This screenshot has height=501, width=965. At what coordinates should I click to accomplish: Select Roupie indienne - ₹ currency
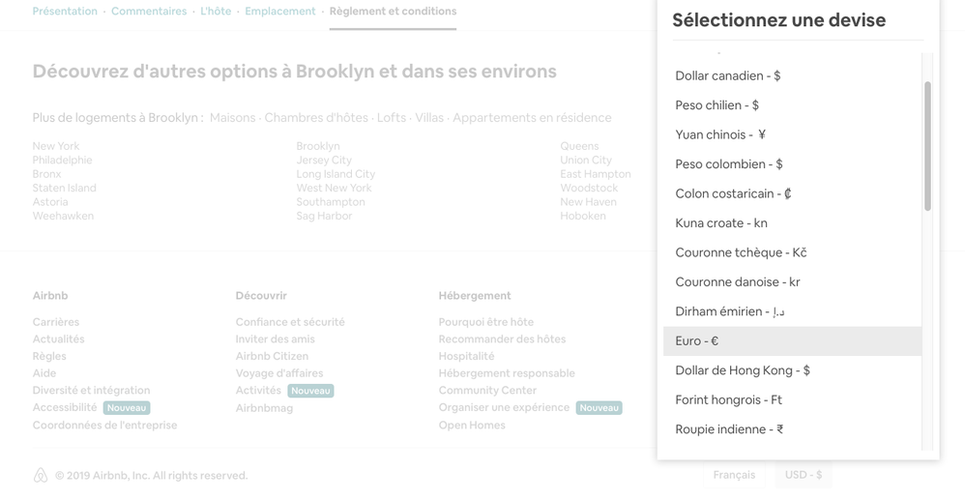[729, 429]
